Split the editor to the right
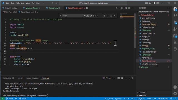Viewport: 178px width, 100px height. 129,8
